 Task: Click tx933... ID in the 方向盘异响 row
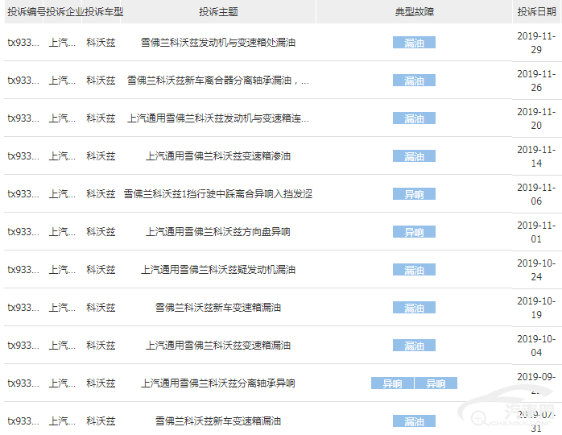point(23,232)
